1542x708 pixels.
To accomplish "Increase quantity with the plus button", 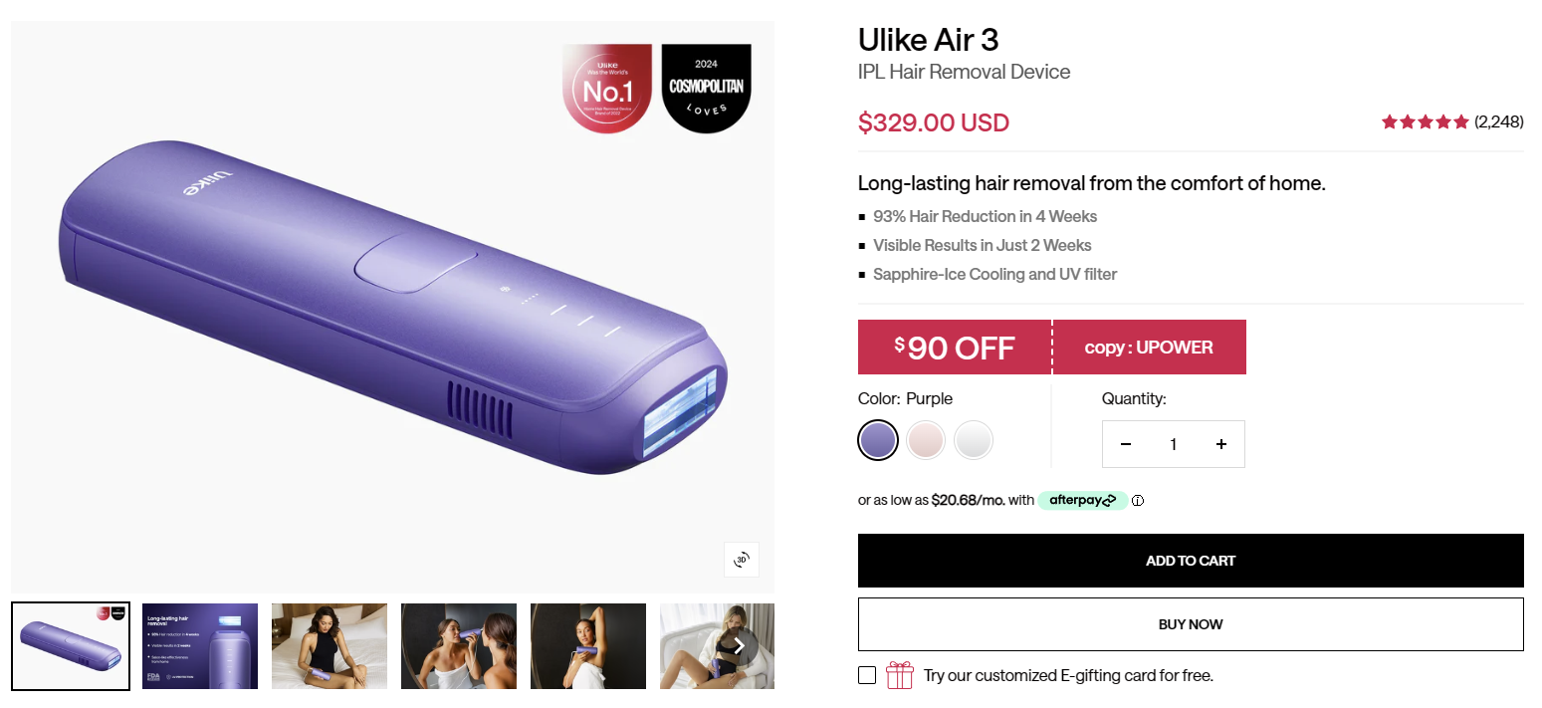I will 1221,444.
